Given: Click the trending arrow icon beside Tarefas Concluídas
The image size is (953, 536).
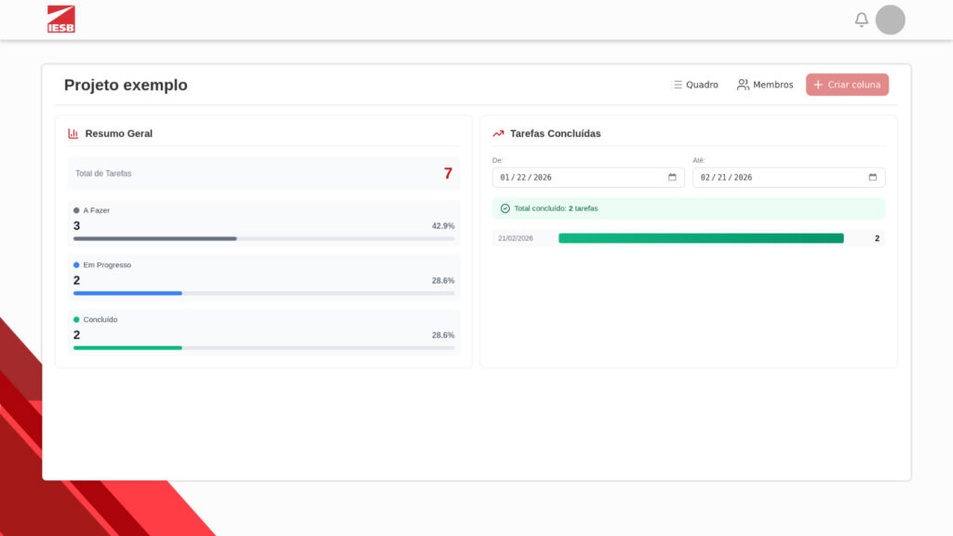Looking at the screenshot, I should pyautogui.click(x=498, y=133).
